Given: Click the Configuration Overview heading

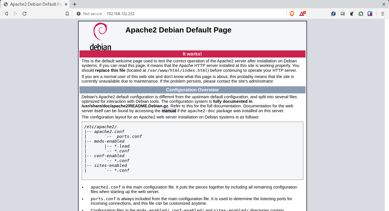Looking at the screenshot, I should click(192, 90).
